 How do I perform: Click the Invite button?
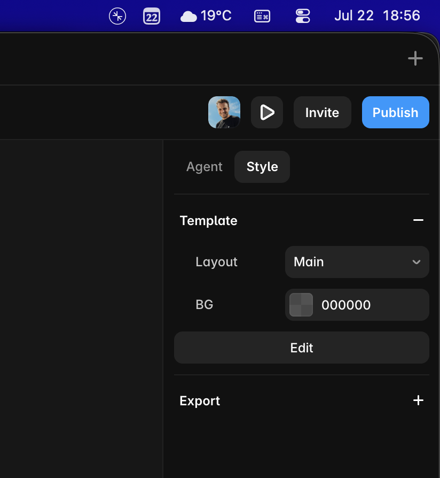322,112
